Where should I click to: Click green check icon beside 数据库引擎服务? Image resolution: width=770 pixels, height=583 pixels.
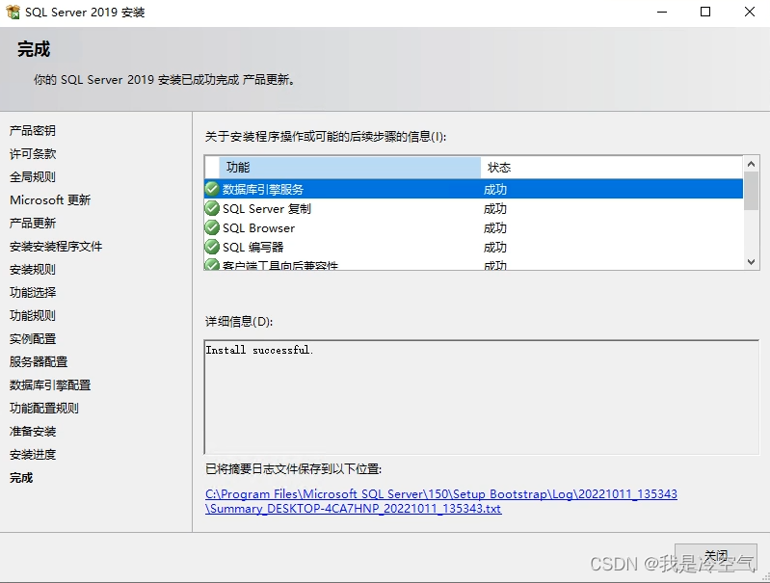(x=212, y=189)
